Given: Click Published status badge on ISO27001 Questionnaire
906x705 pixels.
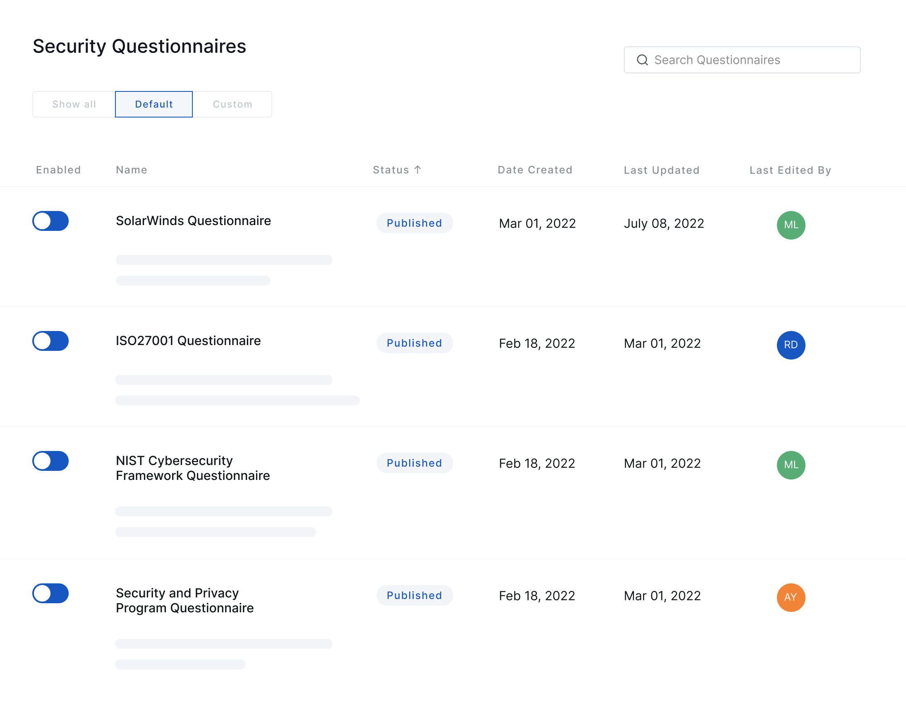Looking at the screenshot, I should 414,343.
